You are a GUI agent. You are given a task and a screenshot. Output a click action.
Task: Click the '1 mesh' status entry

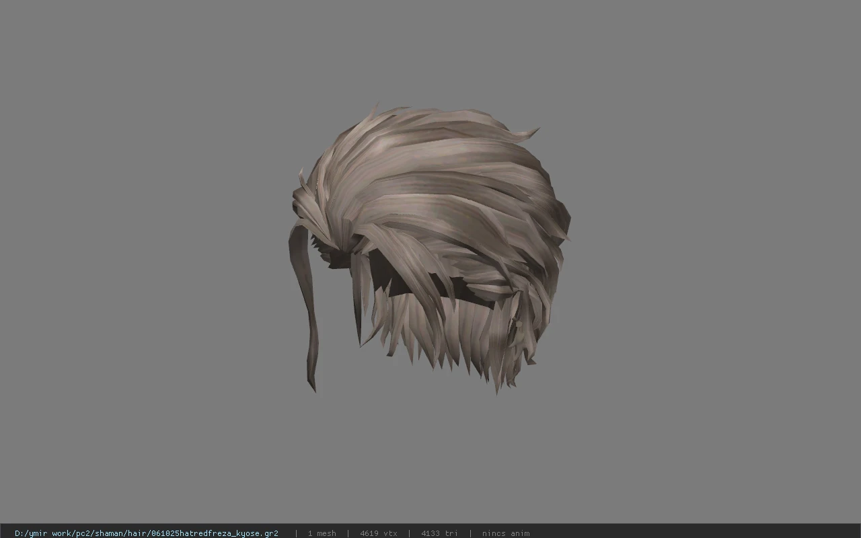(322, 533)
